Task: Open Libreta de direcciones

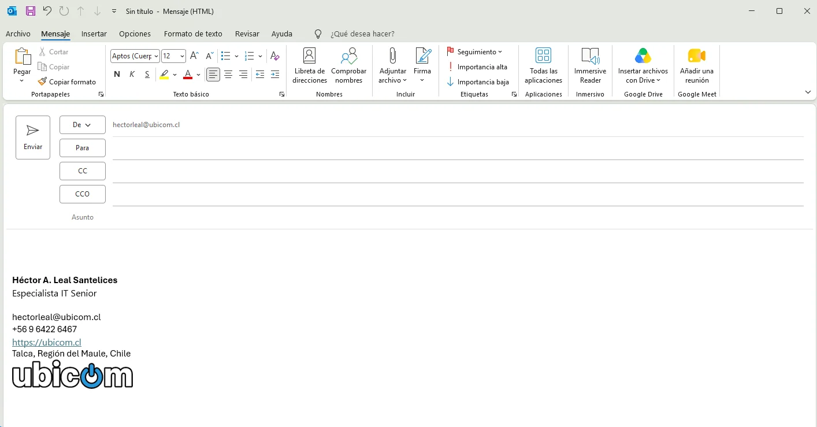Action: [310, 66]
